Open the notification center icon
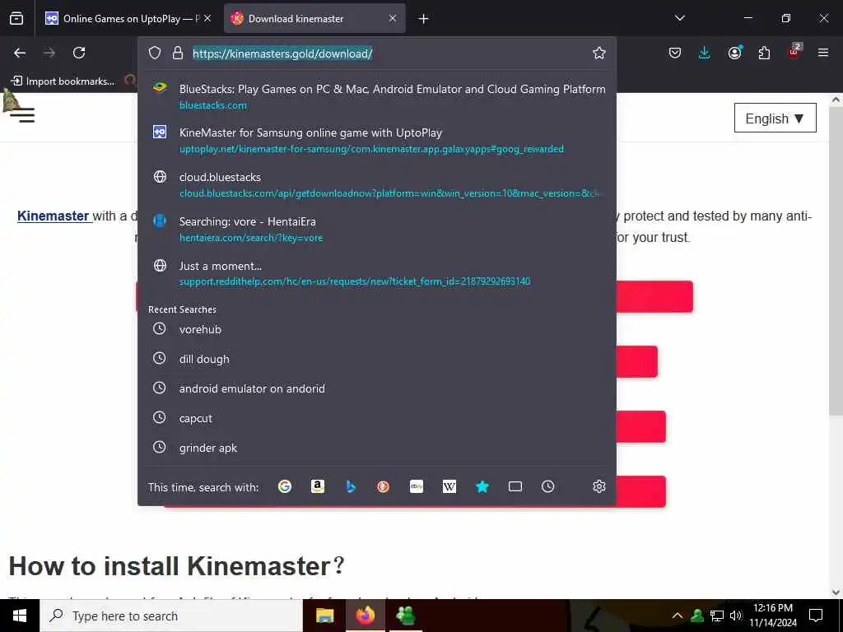 pyautogui.click(x=816, y=616)
